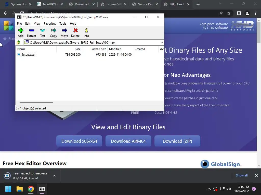Click the Download (ZIP) button
This screenshot has height=195, width=261.
point(177,141)
